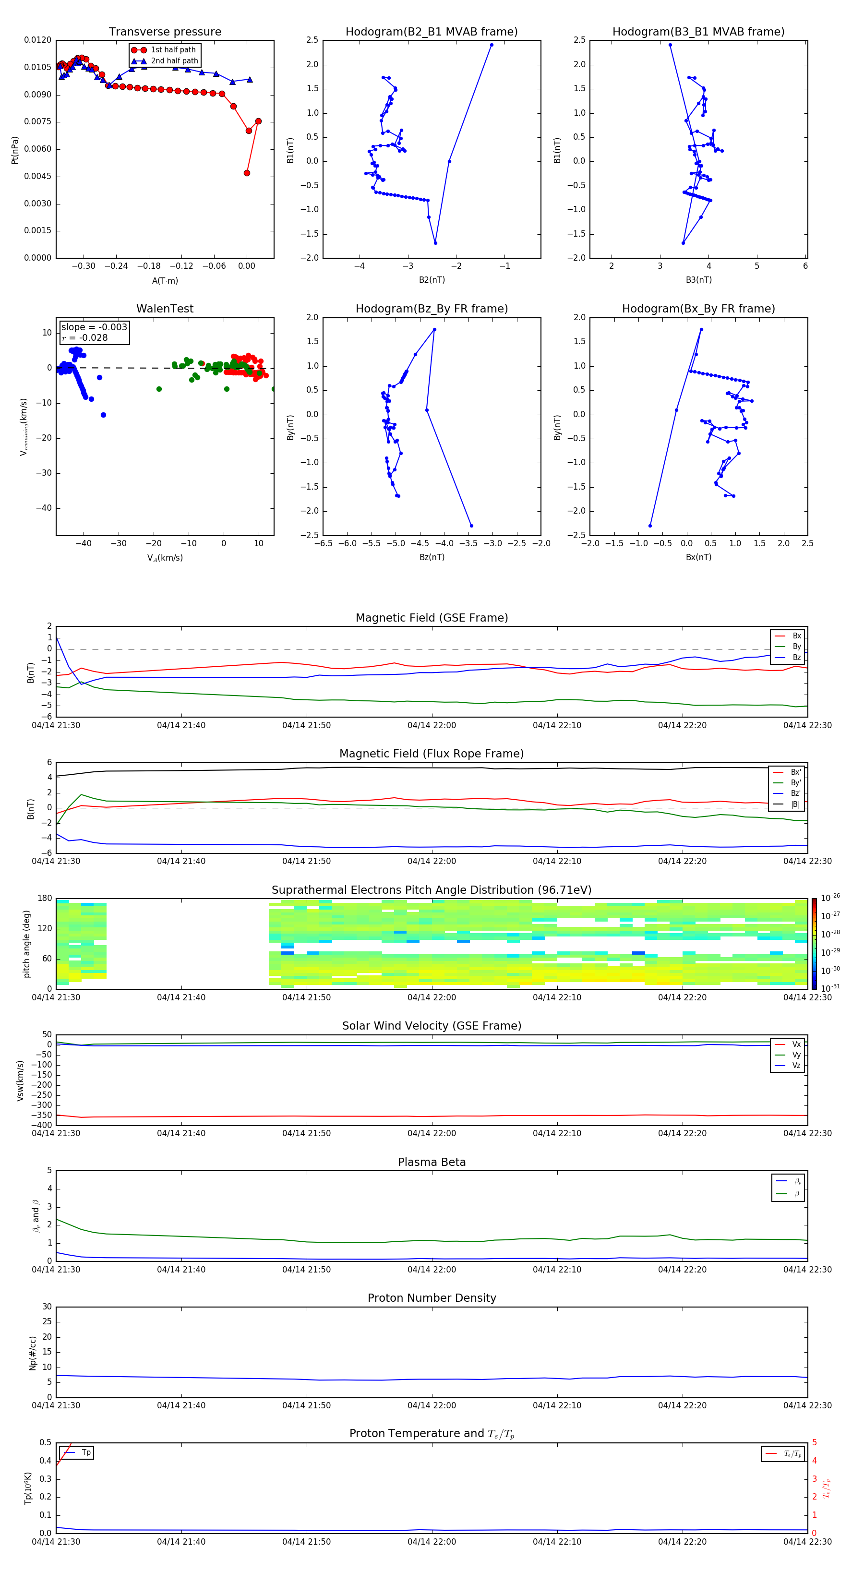The width and height of the screenshot is (864, 1584).
Task: Select By' in the Flux Rope legend
Action: click(x=787, y=783)
